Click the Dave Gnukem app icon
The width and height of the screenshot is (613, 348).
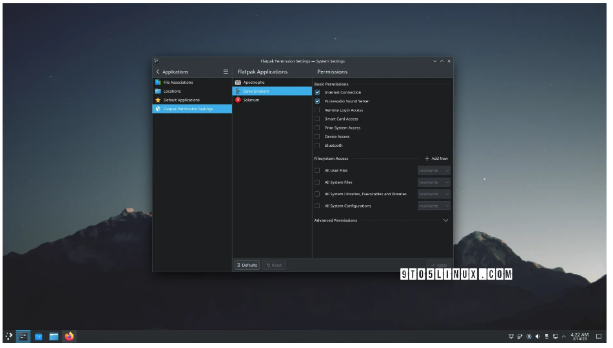point(238,91)
